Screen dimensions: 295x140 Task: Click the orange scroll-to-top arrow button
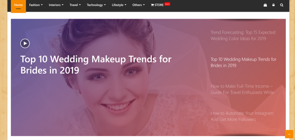[x=289, y=134]
